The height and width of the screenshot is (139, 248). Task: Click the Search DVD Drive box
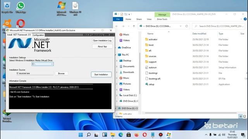click(219, 26)
